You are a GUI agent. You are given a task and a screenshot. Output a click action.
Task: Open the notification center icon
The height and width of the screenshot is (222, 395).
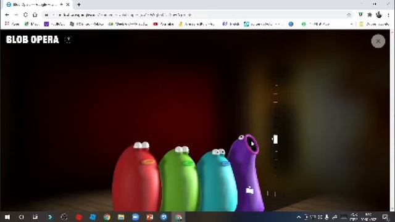pos(385,217)
